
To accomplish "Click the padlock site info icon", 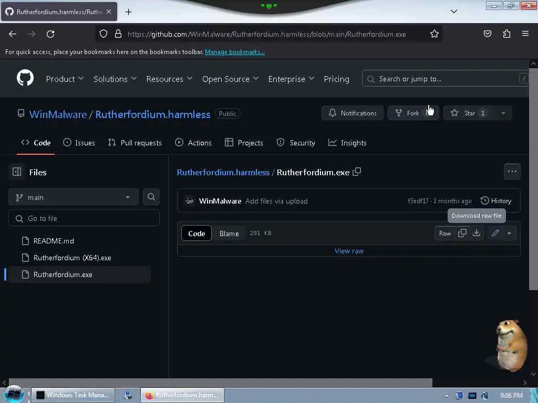I will point(118,34).
